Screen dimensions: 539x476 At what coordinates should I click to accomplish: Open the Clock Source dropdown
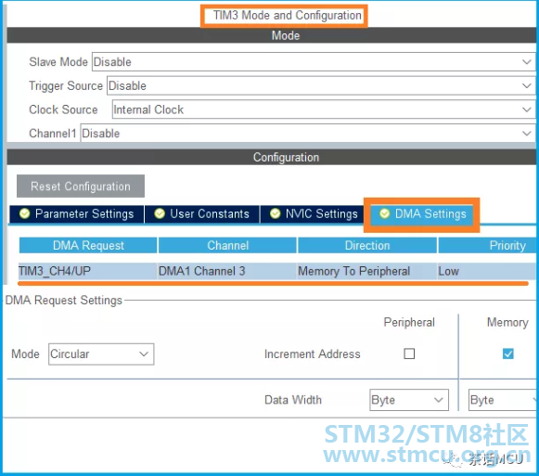[x=324, y=109]
